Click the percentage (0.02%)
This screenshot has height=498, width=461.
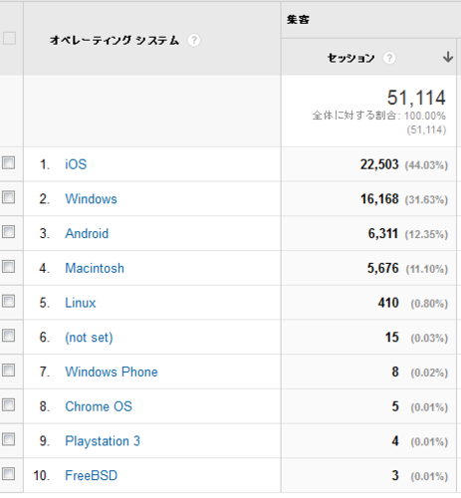pyautogui.click(x=429, y=373)
